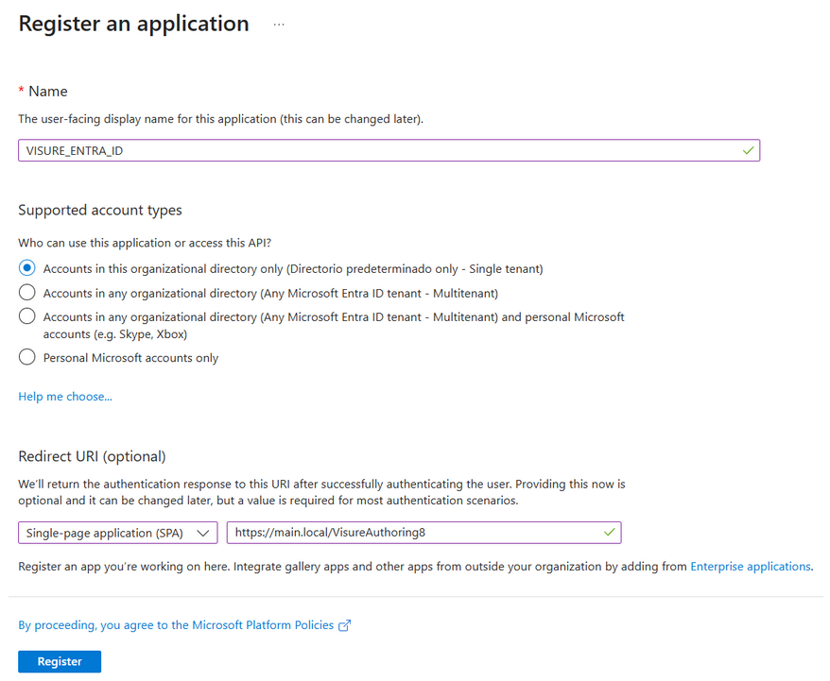Click the Supported account types heading
830x681 pixels.
point(100,210)
